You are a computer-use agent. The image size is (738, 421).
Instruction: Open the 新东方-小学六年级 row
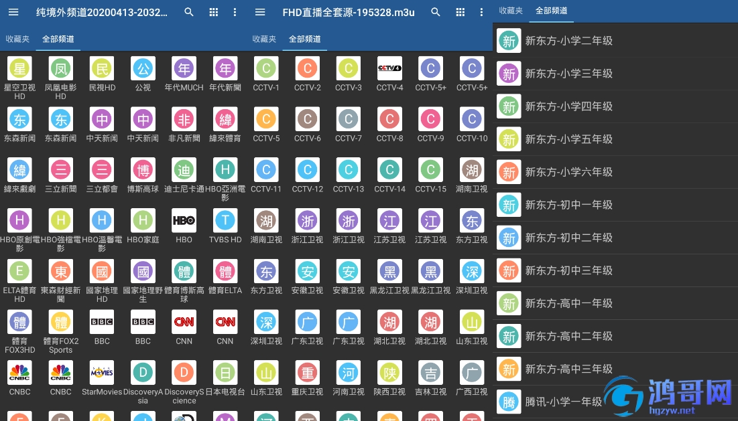[x=615, y=173]
